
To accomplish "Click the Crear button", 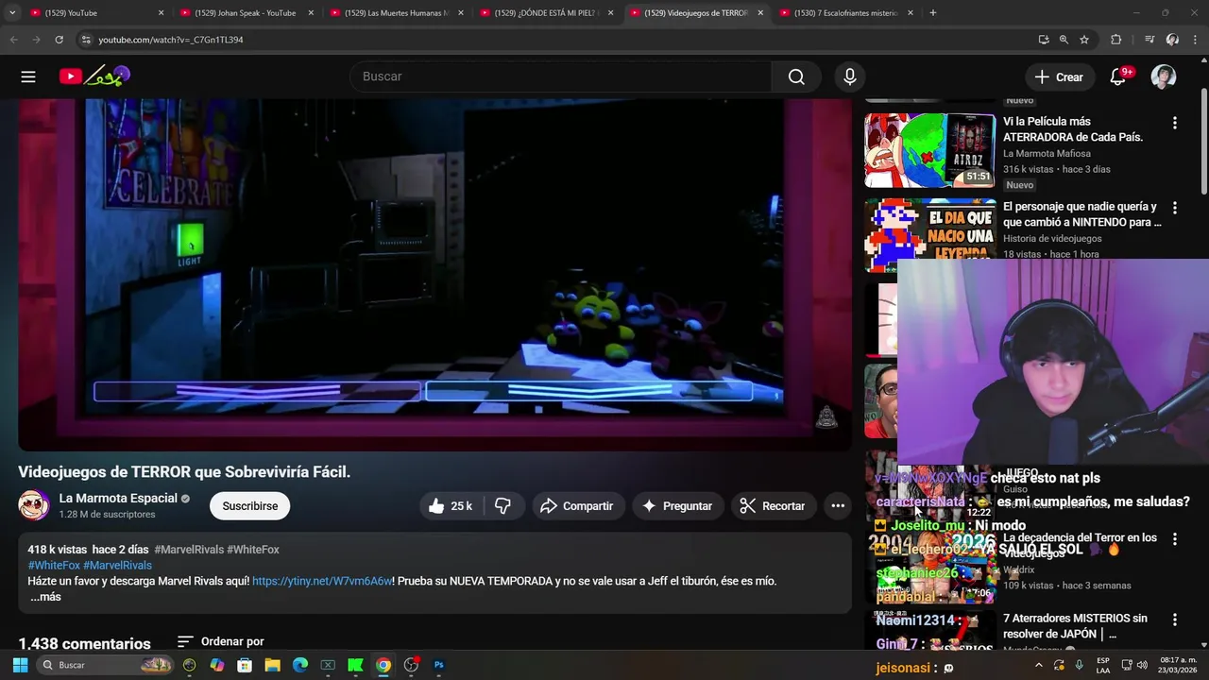I will tap(1059, 77).
